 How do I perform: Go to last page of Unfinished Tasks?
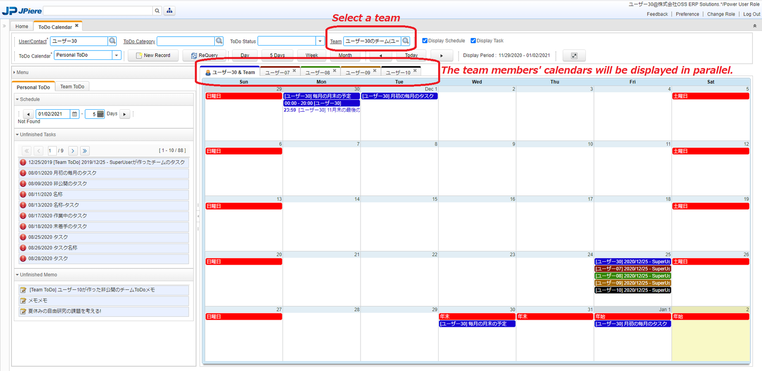[85, 151]
